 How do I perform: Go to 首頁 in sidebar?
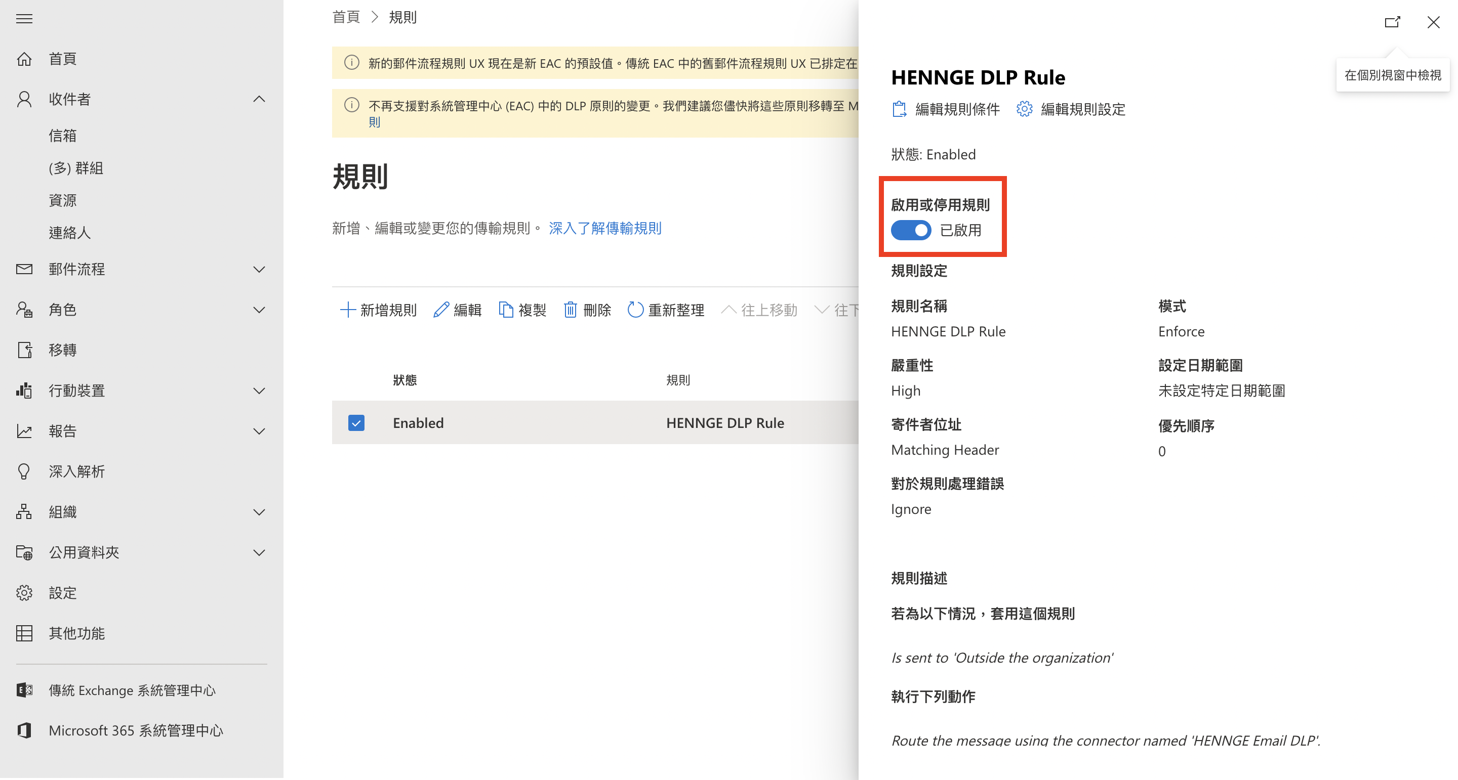point(63,58)
